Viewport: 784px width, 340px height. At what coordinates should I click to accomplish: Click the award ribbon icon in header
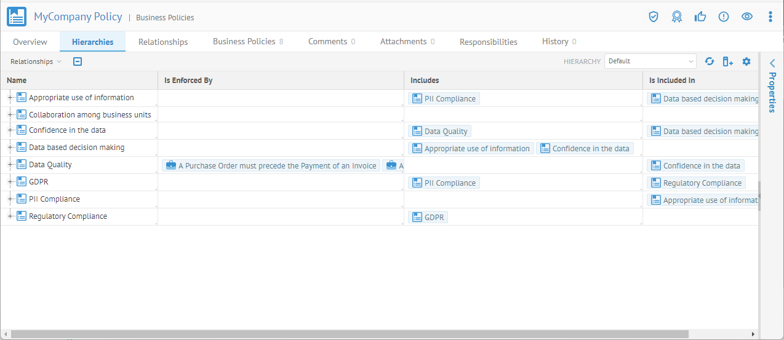coord(677,17)
